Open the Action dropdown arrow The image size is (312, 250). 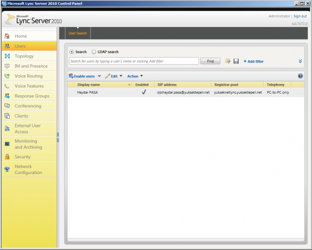pos(141,76)
